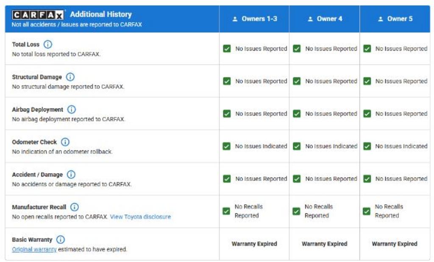
Task: Select Structural Damage green check for Owners 1-3
Action: [227, 81]
